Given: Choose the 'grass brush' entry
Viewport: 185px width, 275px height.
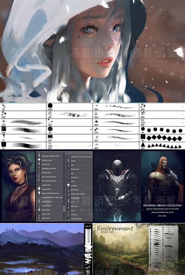Looking at the screenshot, I should pos(50,218).
